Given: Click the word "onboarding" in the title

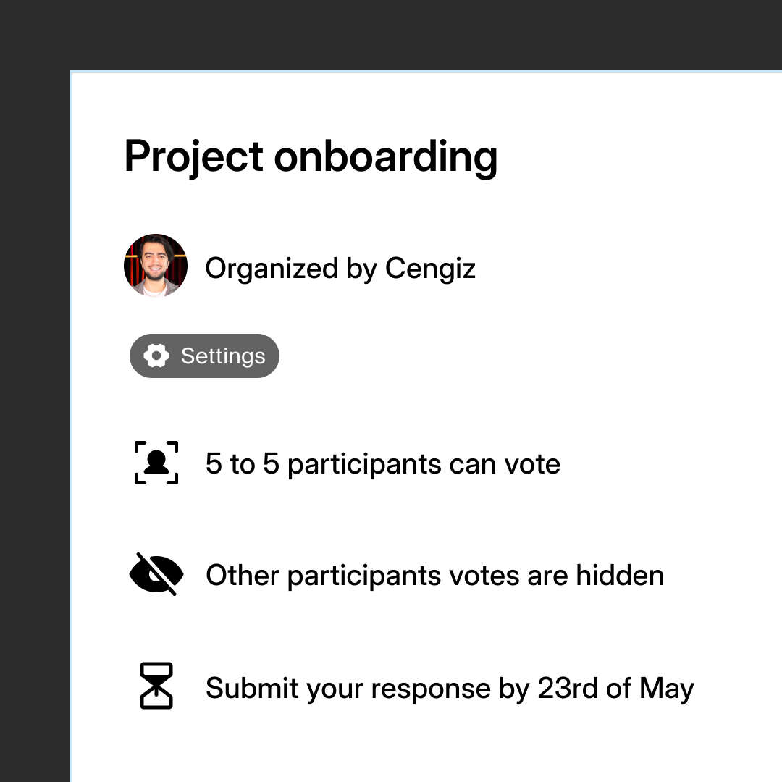Looking at the screenshot, I should coord(385,156).
